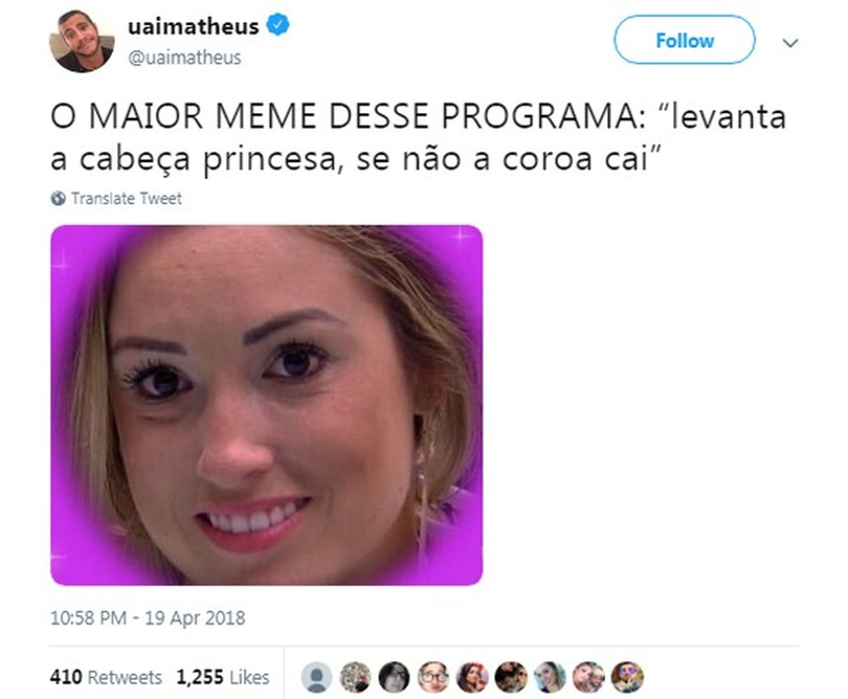View the 410 Retweets list

(x=106, y=677)
